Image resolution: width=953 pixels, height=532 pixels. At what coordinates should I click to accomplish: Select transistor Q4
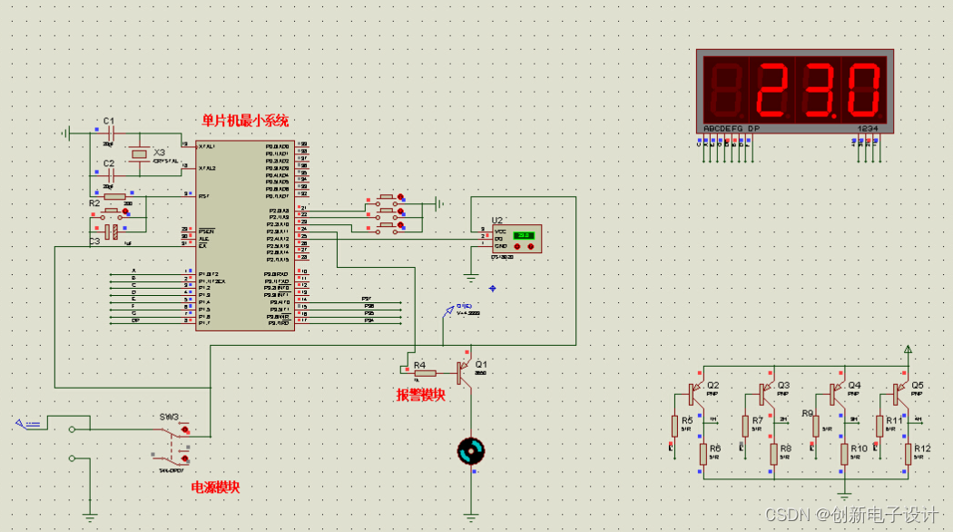(x=837, y=393)
